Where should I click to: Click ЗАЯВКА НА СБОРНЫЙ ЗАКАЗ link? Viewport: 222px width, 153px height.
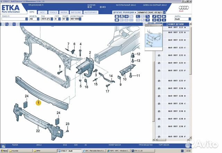[x=155, y=5]
